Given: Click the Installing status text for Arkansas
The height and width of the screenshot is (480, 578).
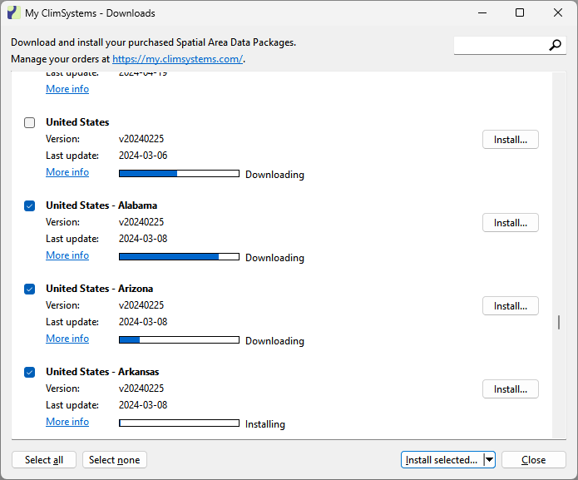Looking at the screenshot, I should (x=265, y=424).
